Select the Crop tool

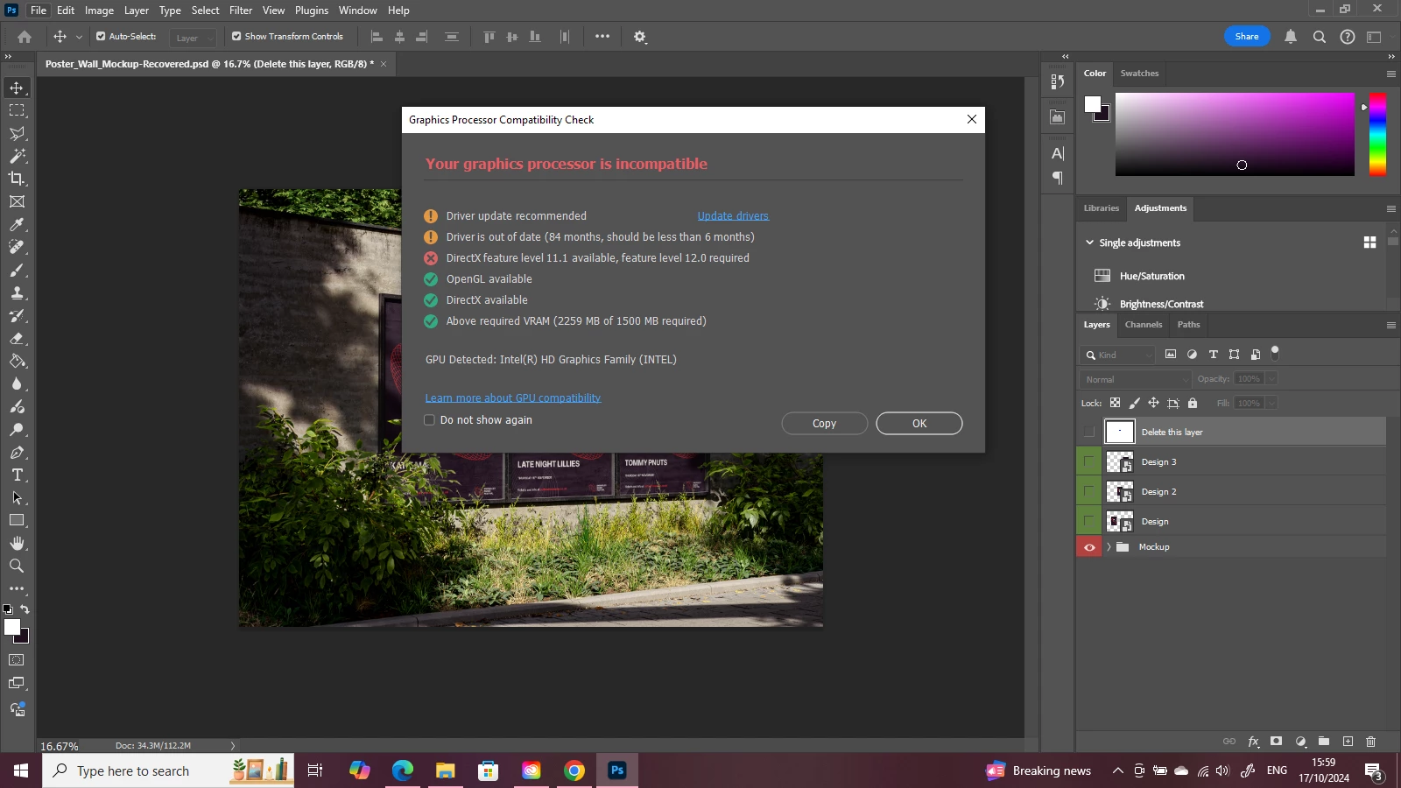tap(17, 179)
